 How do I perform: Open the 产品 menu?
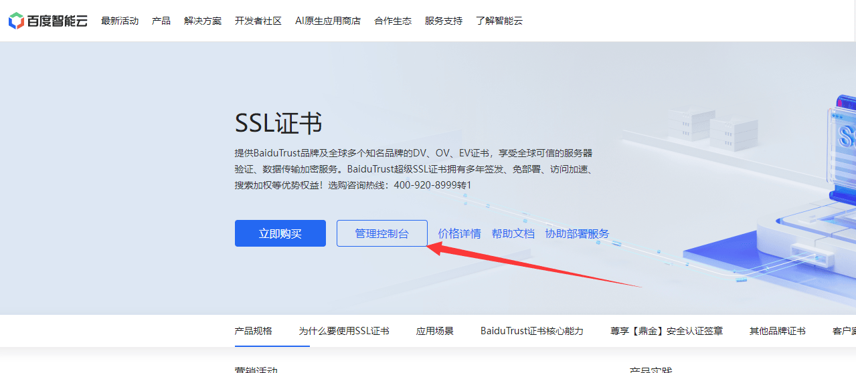pos(161,21)
